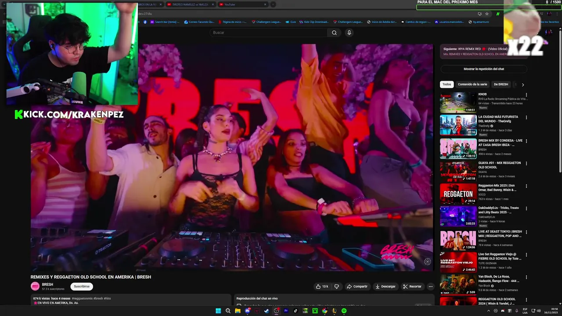Screen dimensions: 562x316
Task: Open TikTok from taskbar
Action: (295, 311)
